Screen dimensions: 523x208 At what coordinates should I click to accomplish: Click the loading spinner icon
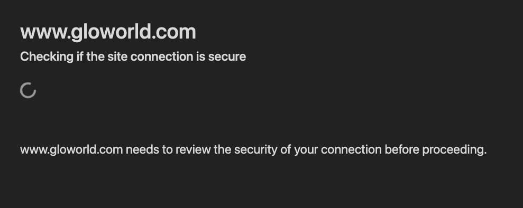[x=28, y=90]
